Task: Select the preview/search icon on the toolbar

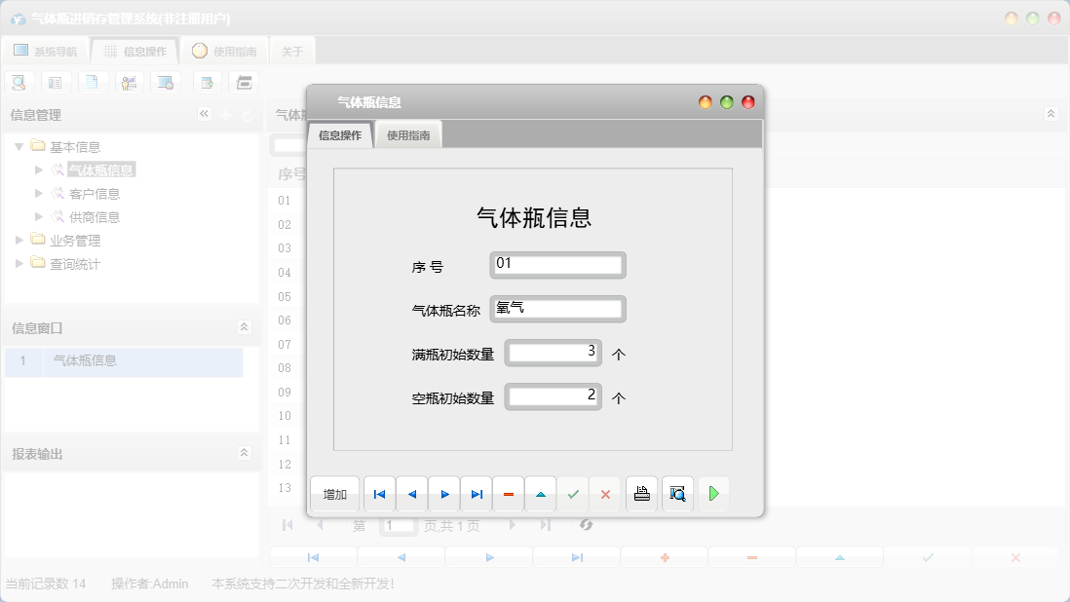Action: 19,82
